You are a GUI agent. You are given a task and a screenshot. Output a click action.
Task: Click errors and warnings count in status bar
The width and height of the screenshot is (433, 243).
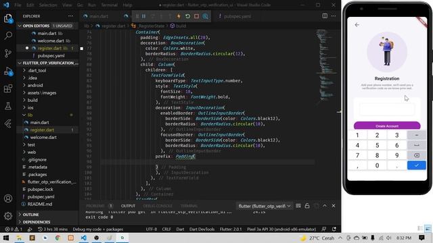[x=14, y=229]
